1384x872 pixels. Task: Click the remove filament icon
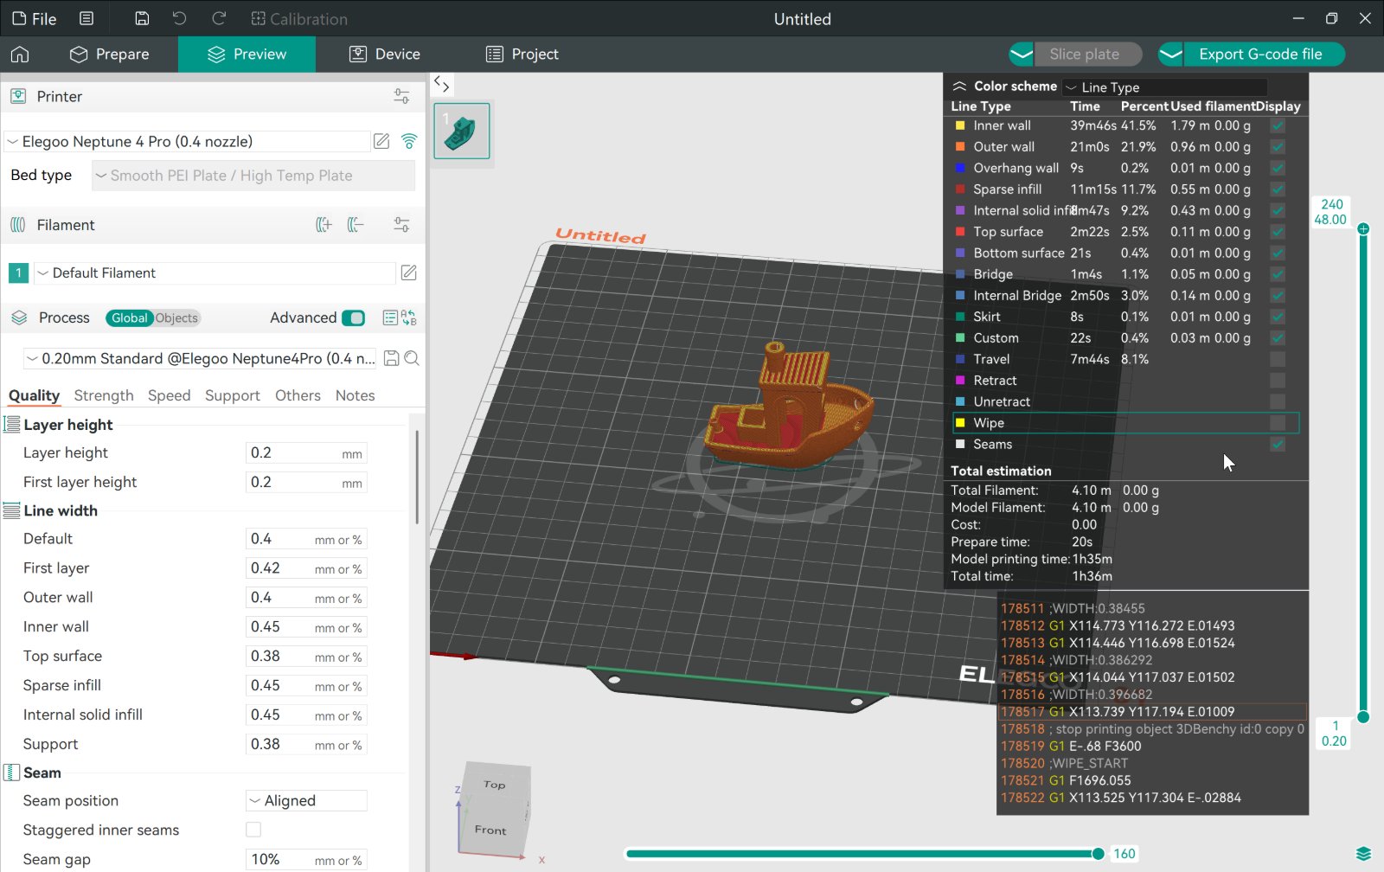pyautogui.click(x=356, y=225)
